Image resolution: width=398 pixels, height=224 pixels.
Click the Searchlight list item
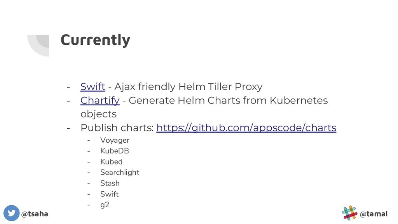[120, 172]
